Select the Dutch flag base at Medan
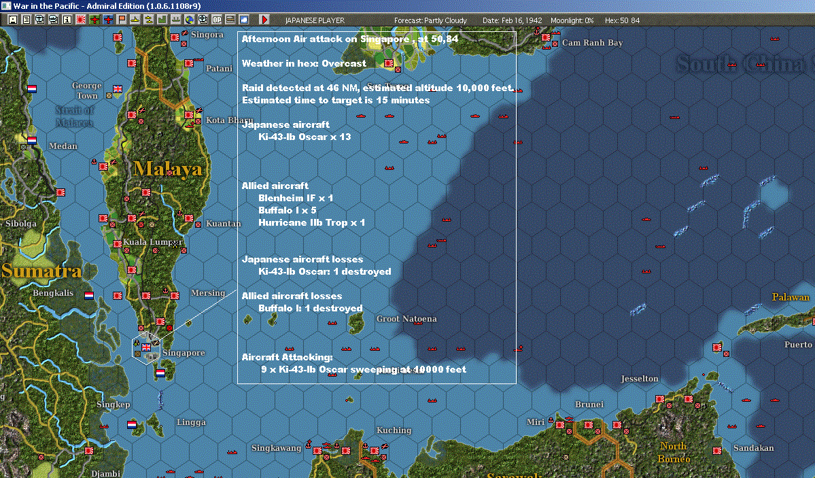 click(32, 141)
